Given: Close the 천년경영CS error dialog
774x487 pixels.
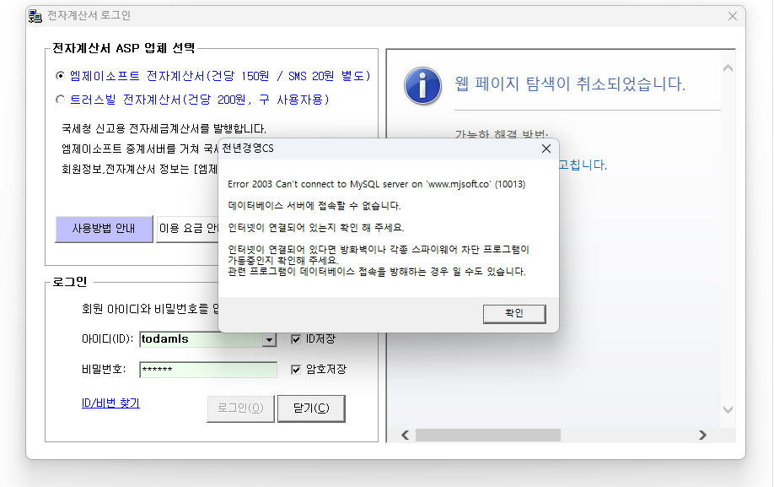Looking at the screenshot, I should (x=546, y=149).
